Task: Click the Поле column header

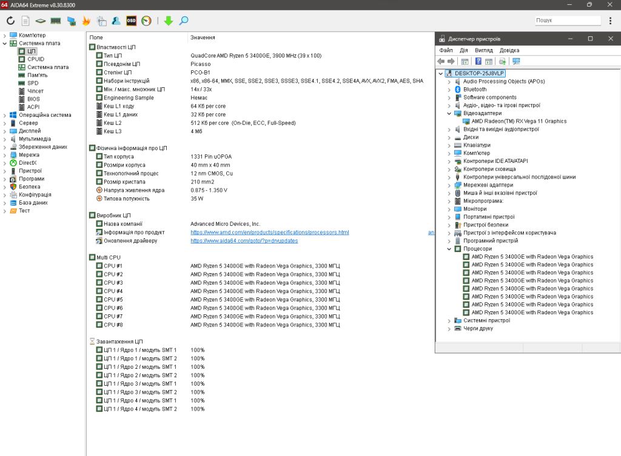Action: coord(96,38)
